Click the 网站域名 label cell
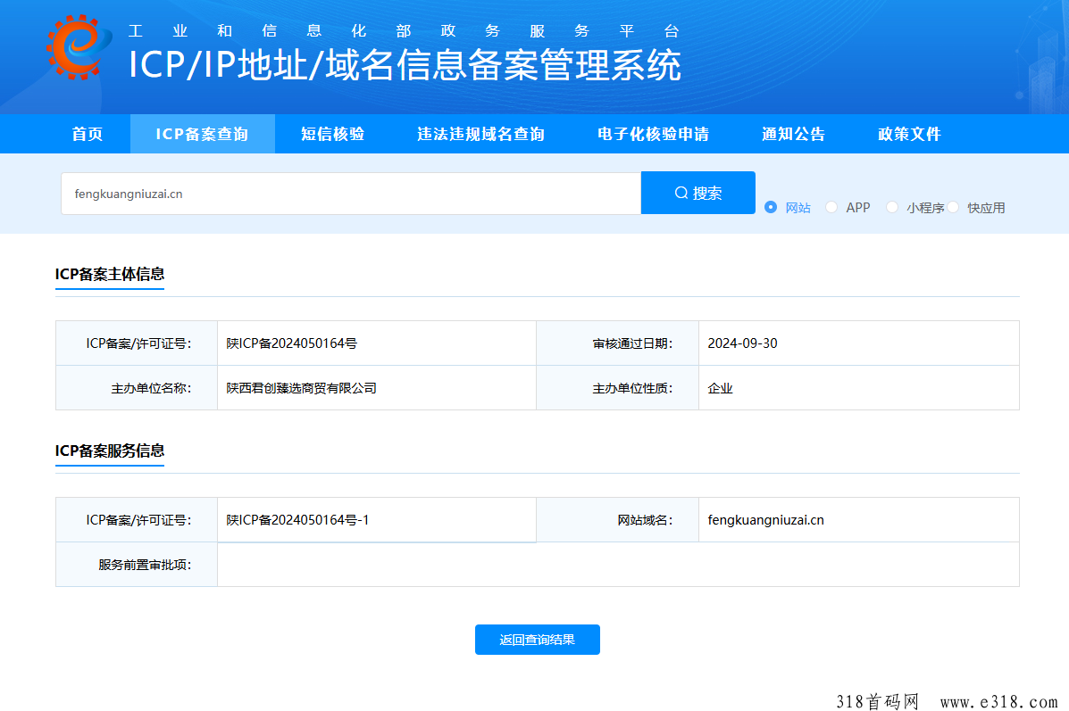 point(618,519)
